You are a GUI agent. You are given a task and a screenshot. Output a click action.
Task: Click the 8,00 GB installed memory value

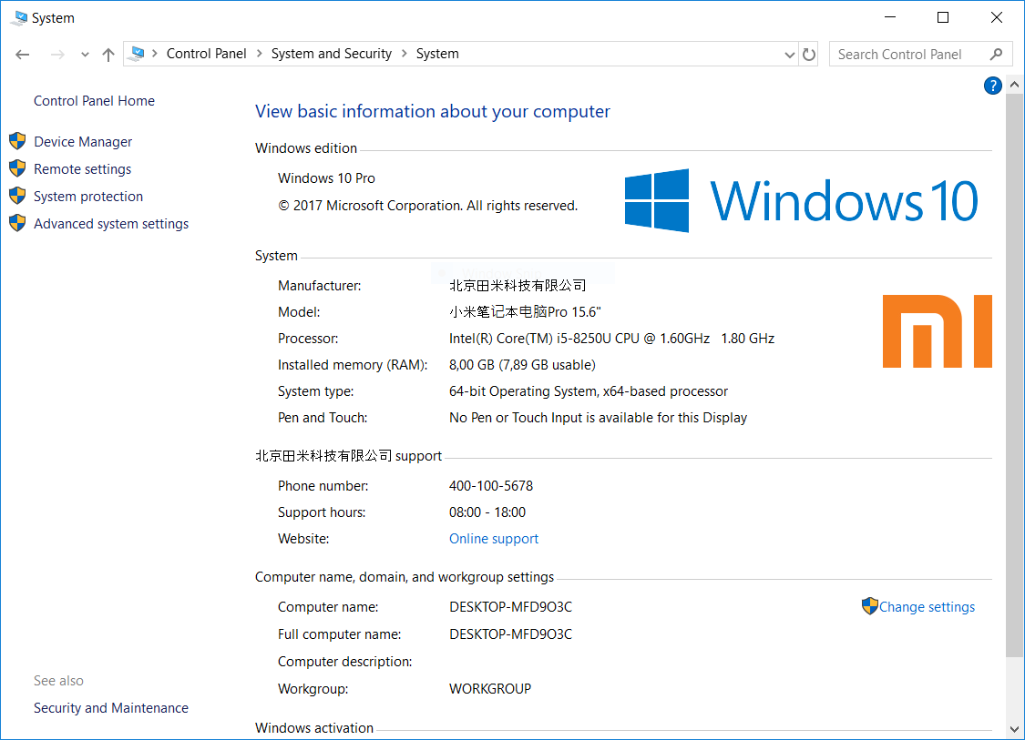[x=522, y=365]
